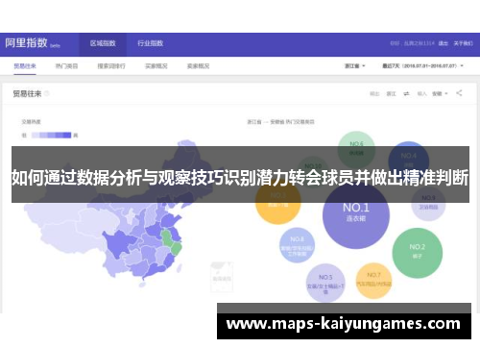Click the South China Sea inset map
480x348 pixels.
click(x=222, y=277)
